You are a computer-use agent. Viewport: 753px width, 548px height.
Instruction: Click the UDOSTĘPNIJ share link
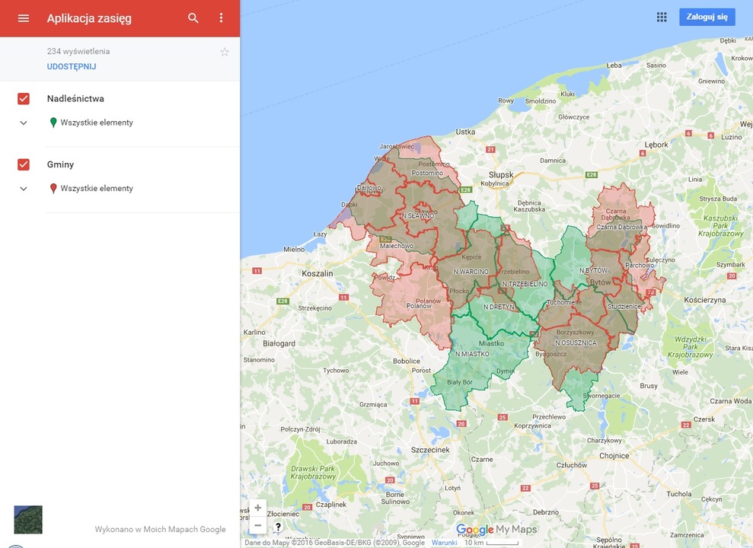[x=72, y=67]
